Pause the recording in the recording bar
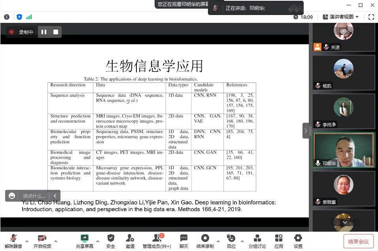 [44, 32]
